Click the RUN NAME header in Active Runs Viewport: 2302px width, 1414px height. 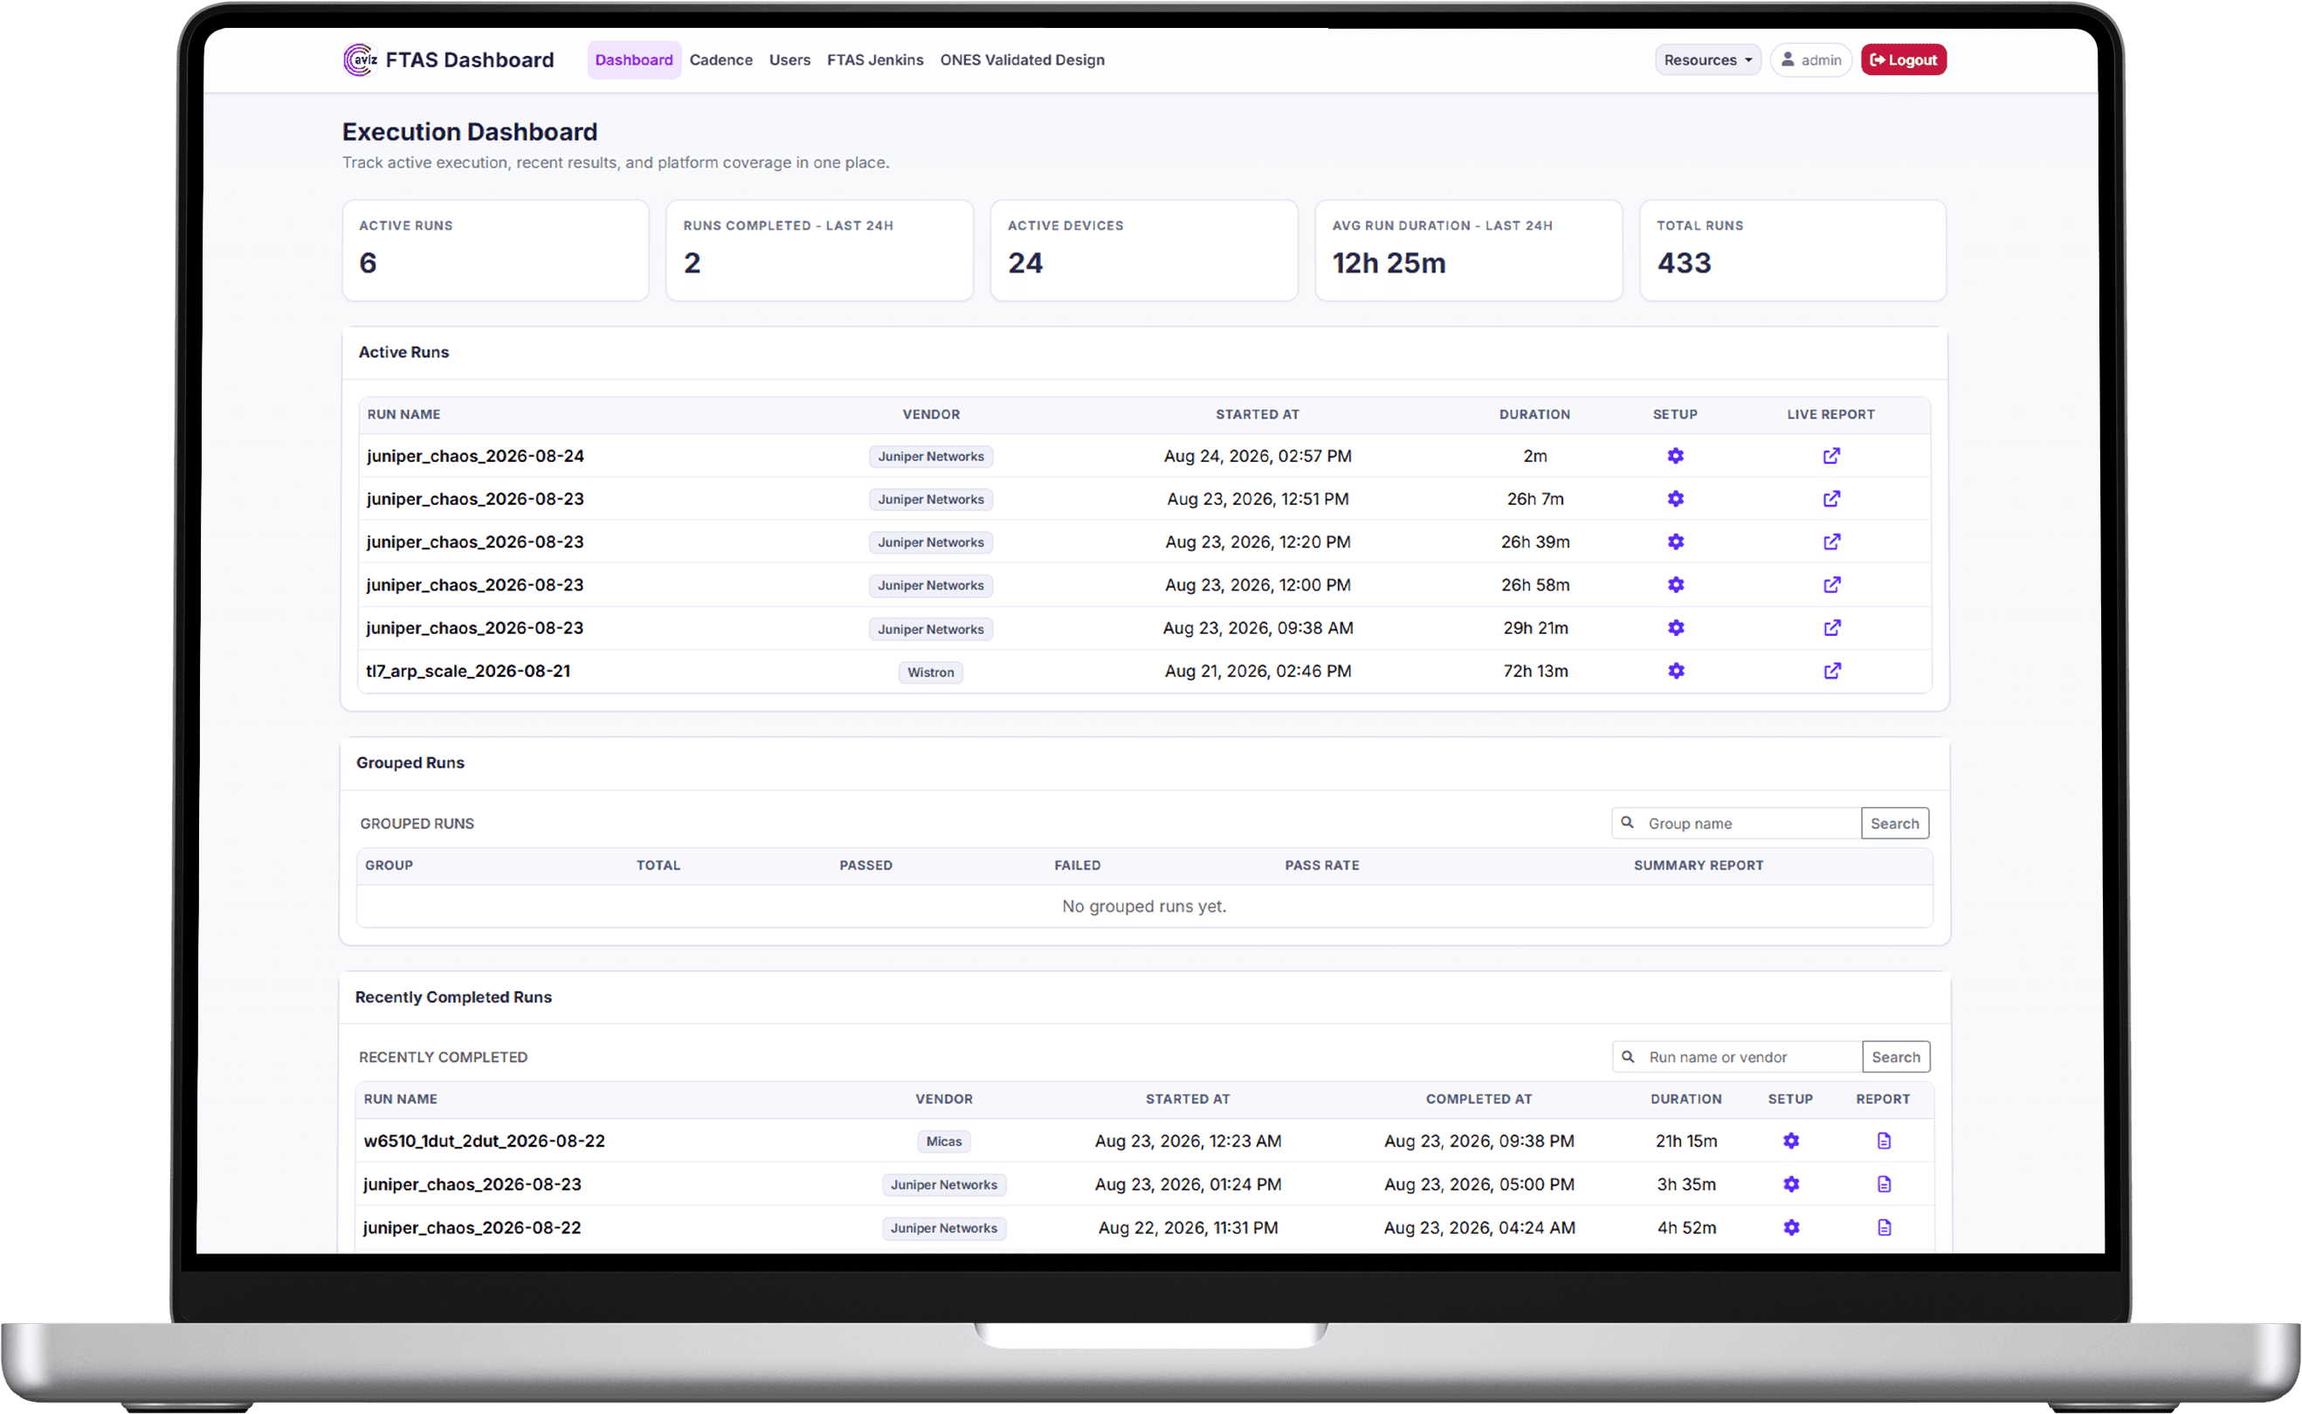(x=404, y=414)
